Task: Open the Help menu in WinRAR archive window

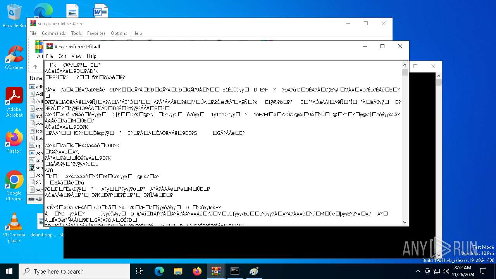Action: [137, 33]
